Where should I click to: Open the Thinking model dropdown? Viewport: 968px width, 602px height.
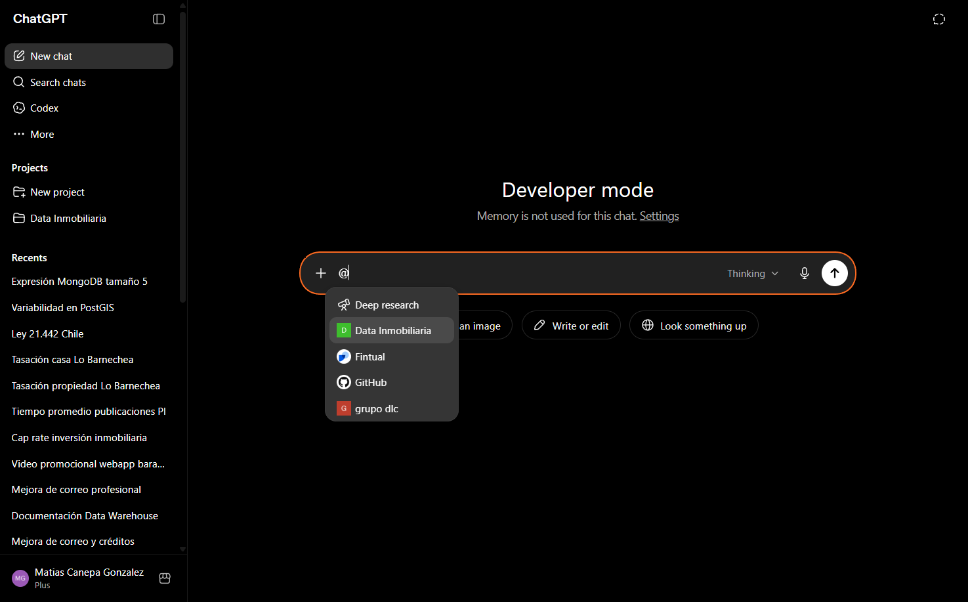click(x=753, y=273)
